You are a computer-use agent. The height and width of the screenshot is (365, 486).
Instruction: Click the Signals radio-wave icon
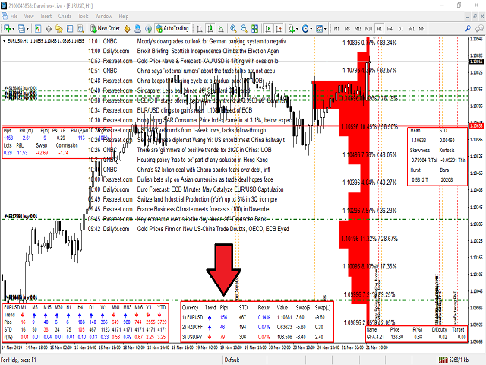[x=149, y=29]
